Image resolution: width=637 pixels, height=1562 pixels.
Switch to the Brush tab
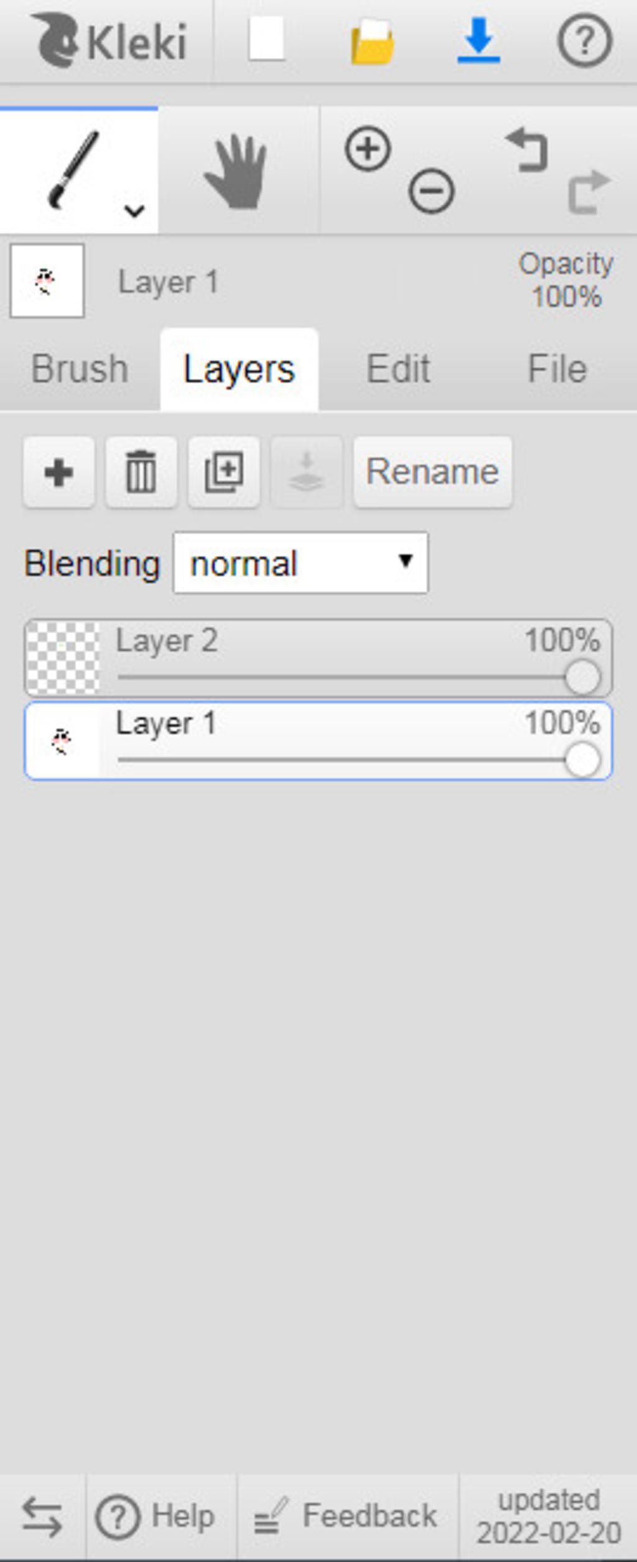[x=80, y=369]
